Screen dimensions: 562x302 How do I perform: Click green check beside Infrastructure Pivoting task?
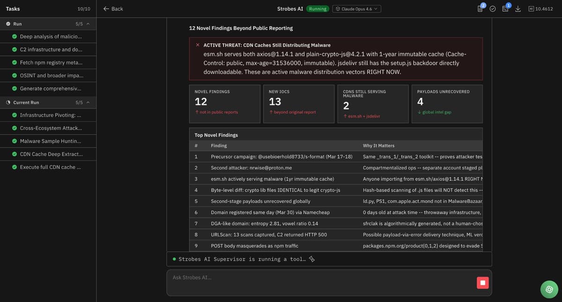15,115
